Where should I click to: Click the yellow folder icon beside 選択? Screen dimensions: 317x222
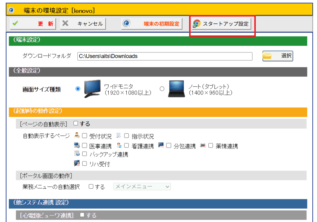267,56
